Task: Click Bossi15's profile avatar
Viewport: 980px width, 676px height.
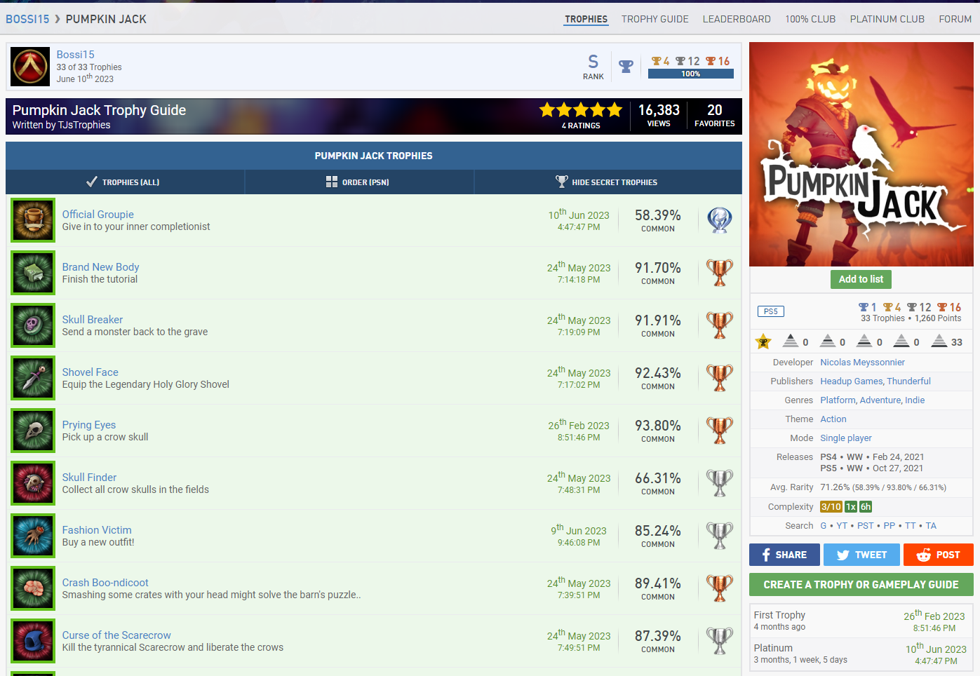Action: [30, 67]
